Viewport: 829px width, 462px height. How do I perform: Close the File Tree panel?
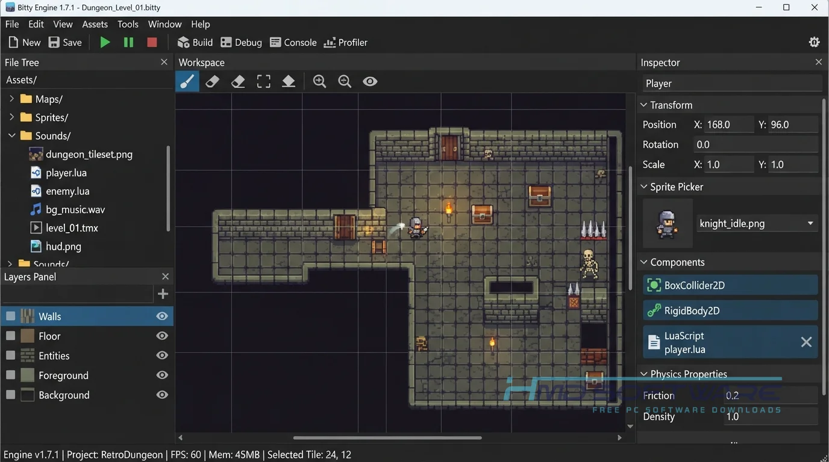point(164,62)
